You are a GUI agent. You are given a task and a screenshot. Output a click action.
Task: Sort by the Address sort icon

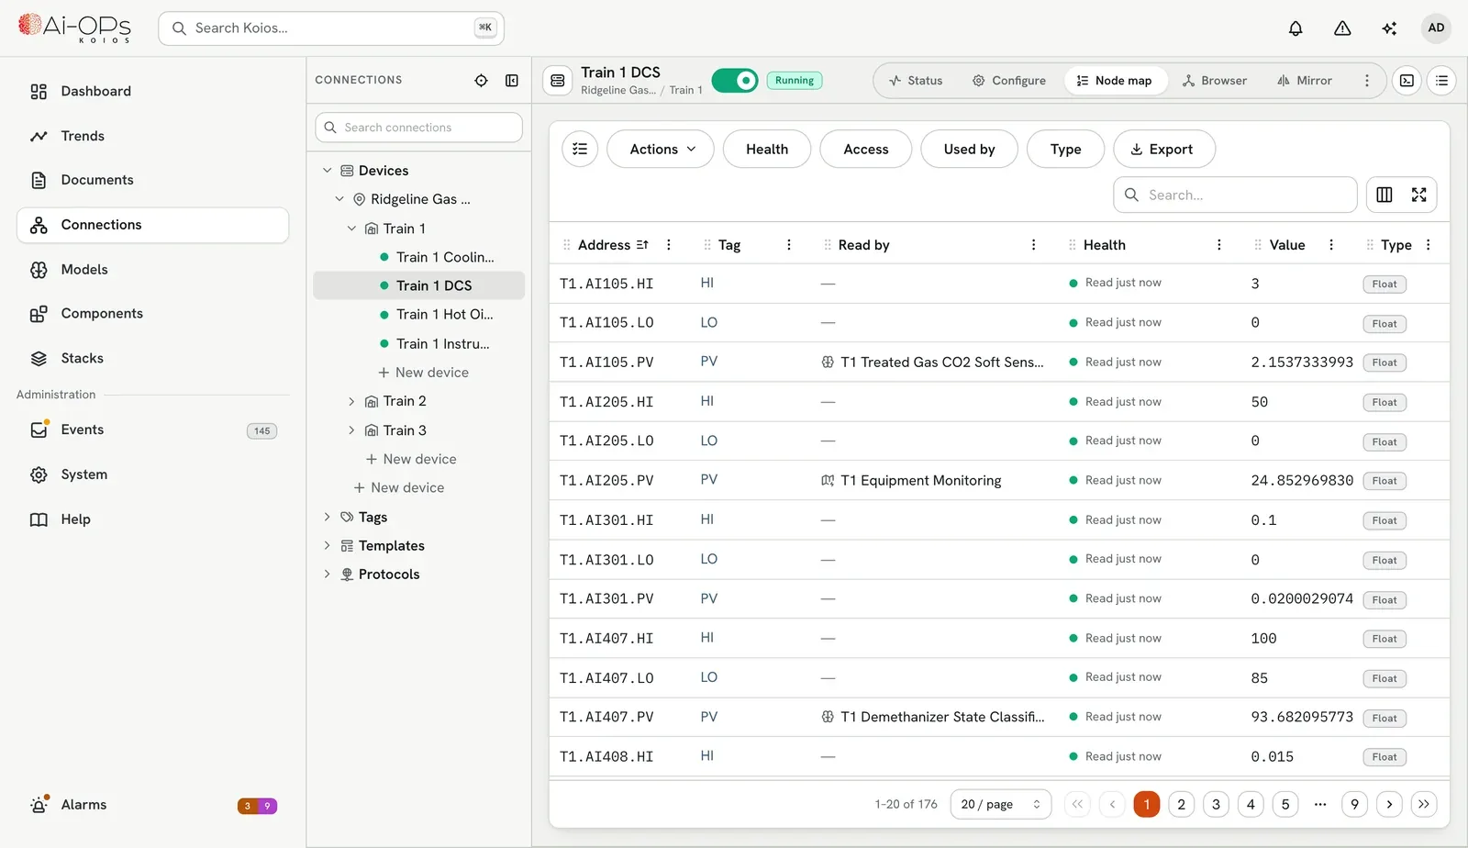point(642,245)
